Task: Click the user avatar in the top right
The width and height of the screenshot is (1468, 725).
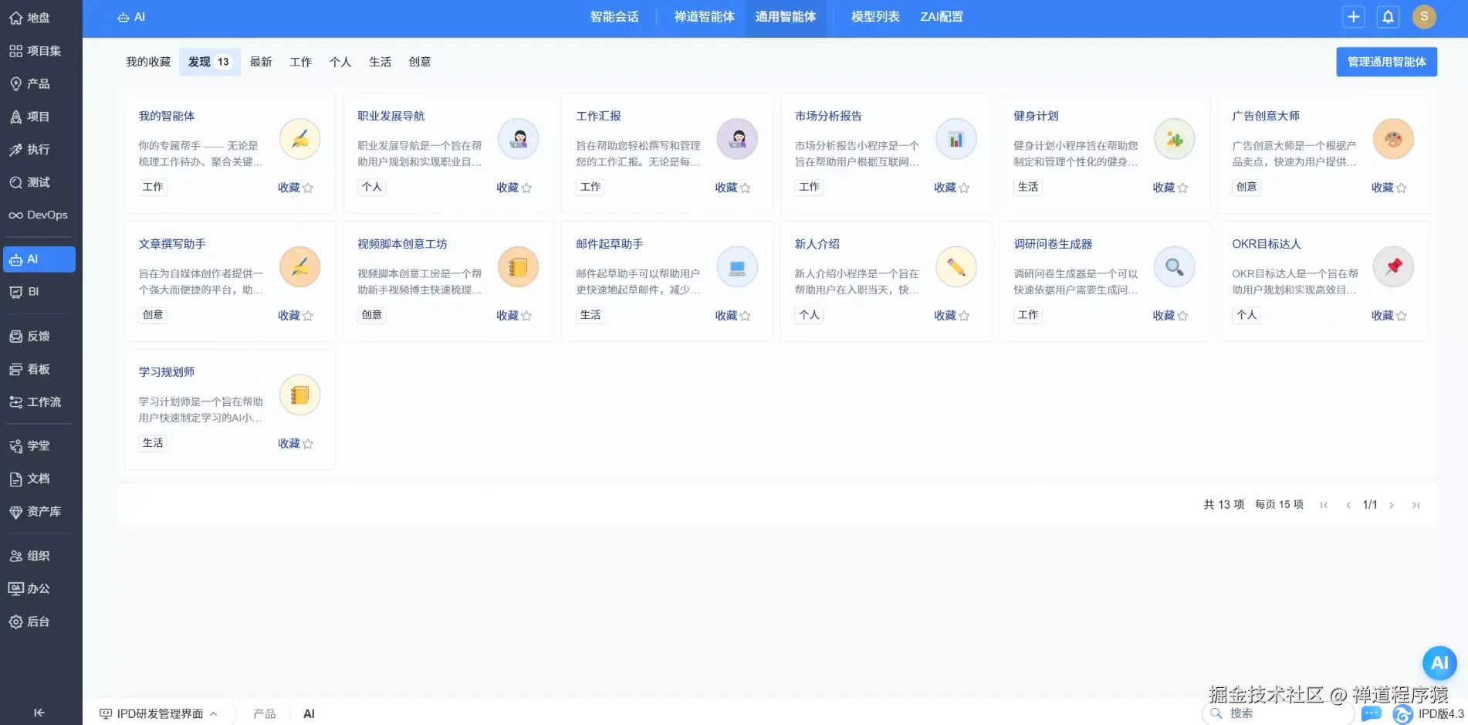Action: point(1424,16)
